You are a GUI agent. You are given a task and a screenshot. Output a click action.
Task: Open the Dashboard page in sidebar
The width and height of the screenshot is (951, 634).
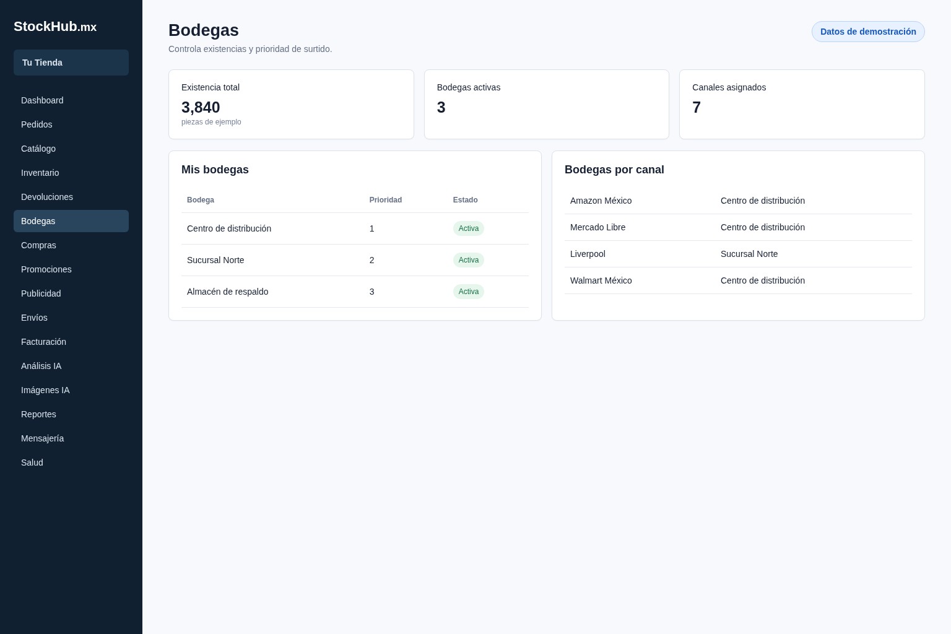coord(71,100)
